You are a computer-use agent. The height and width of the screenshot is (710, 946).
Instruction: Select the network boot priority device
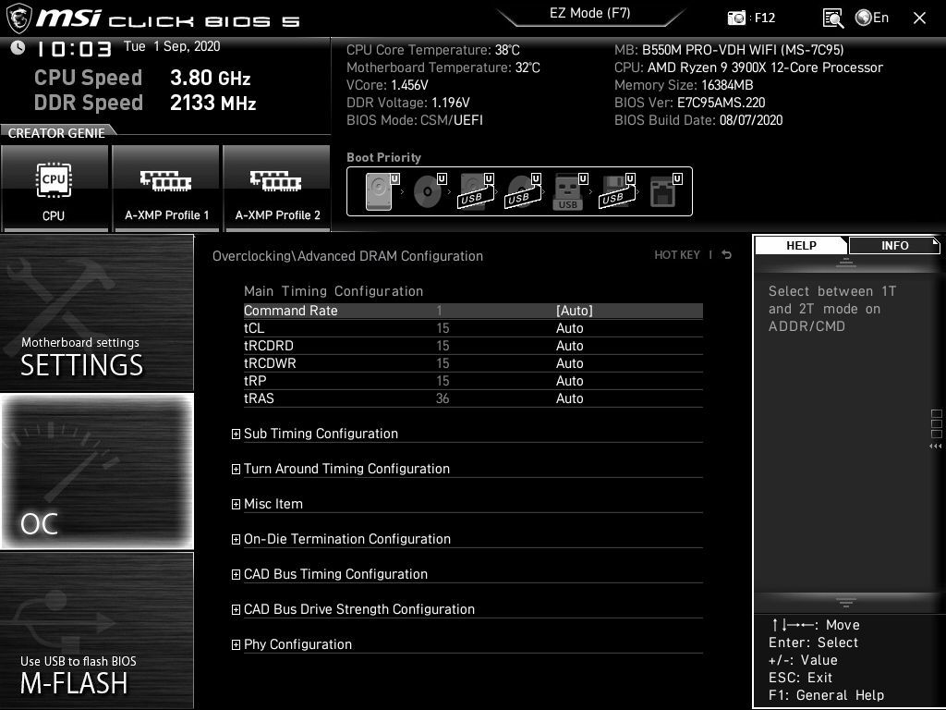tap(665, 191)
